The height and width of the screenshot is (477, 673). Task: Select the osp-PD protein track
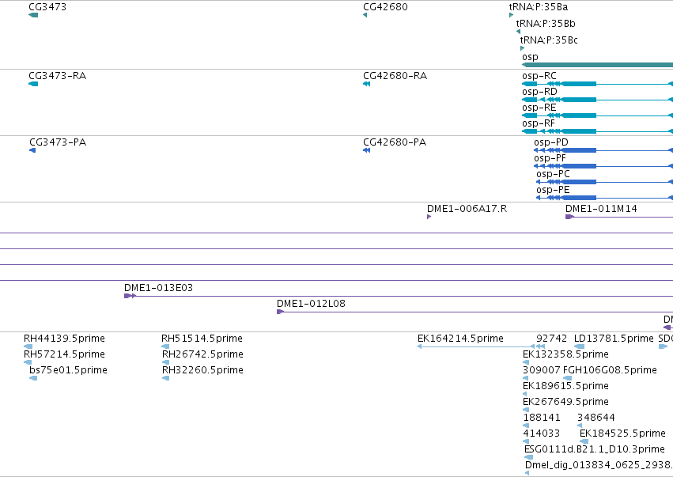pos(603,150)
